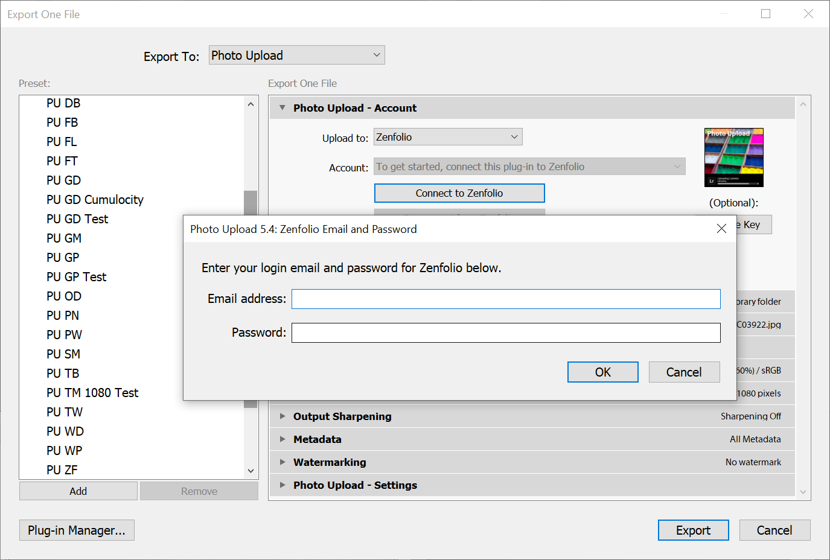Select the PU TM 1080 Test preset
Screen dimensions: 830x560
point(92,393)
